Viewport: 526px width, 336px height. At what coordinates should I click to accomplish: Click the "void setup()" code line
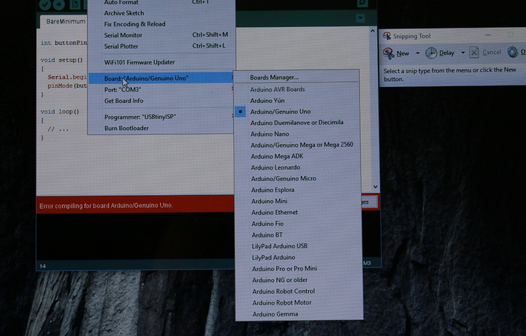[x=61, y=60]
